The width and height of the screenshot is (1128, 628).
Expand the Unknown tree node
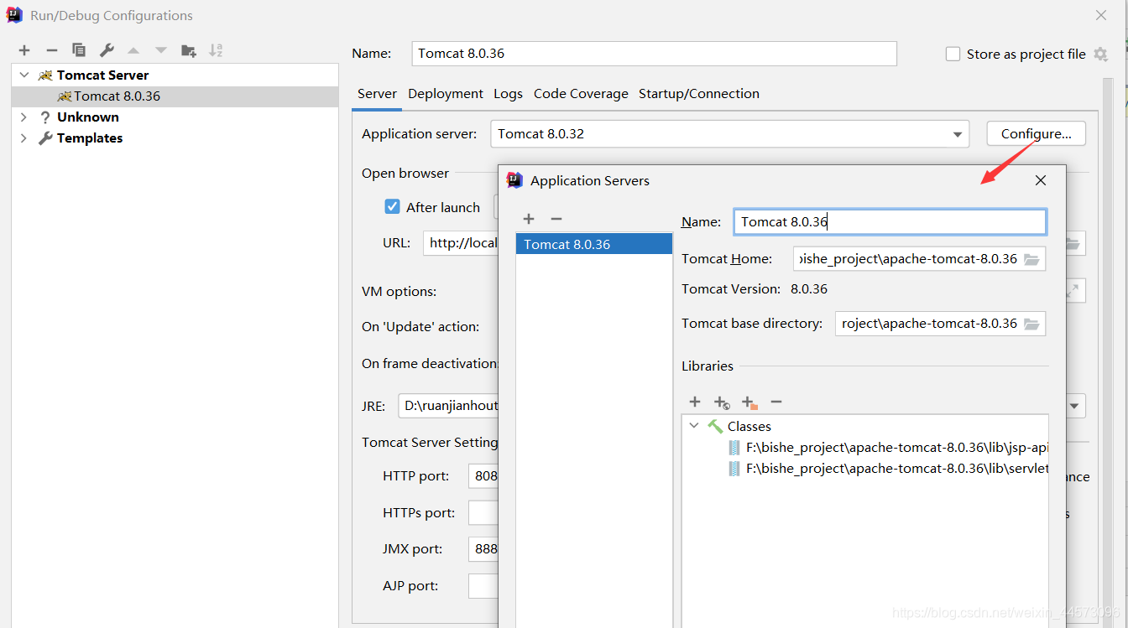24,117
